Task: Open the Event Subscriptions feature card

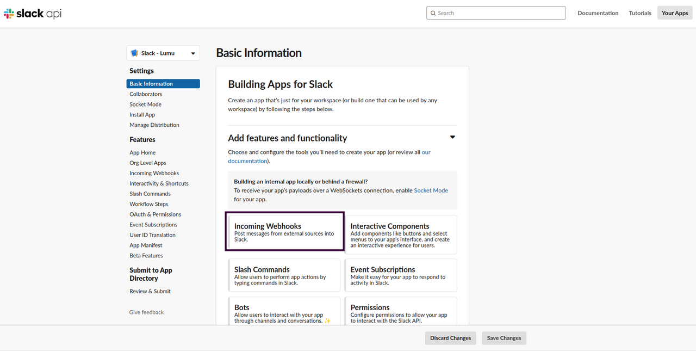Action: tap(401, 275)
